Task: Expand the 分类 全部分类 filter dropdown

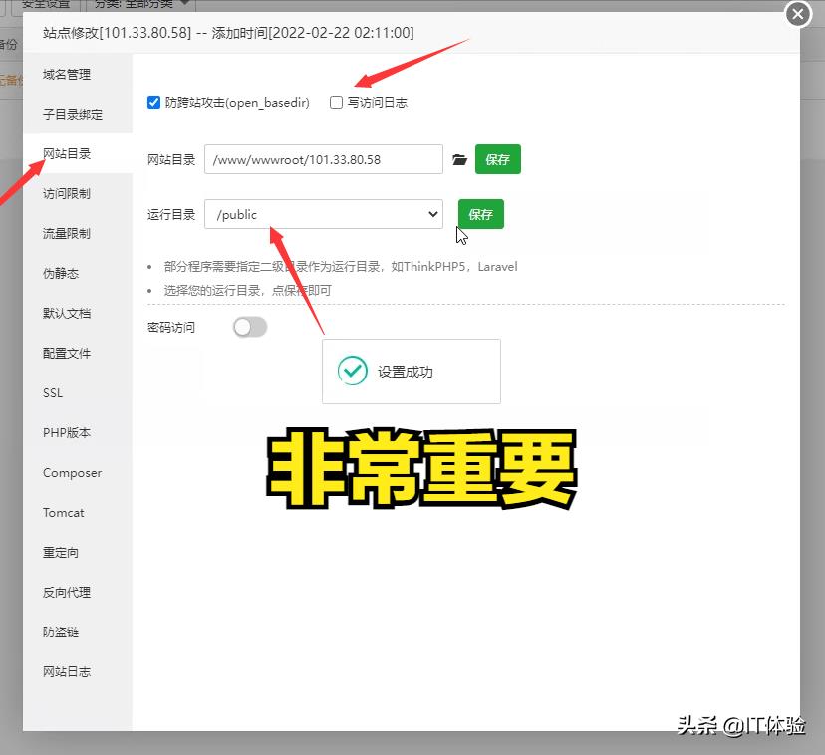Action: pyautogui.click(x=140, y=4)
